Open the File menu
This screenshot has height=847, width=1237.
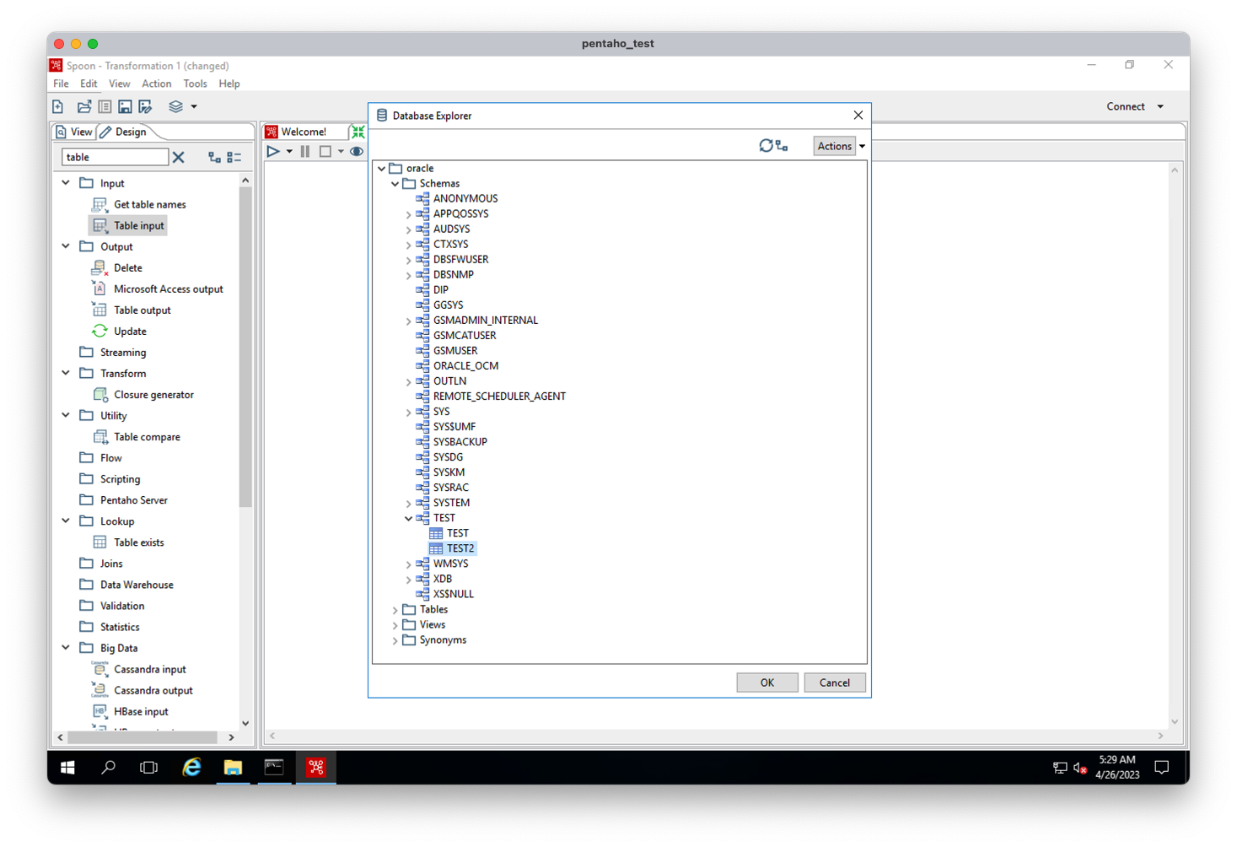62,84
